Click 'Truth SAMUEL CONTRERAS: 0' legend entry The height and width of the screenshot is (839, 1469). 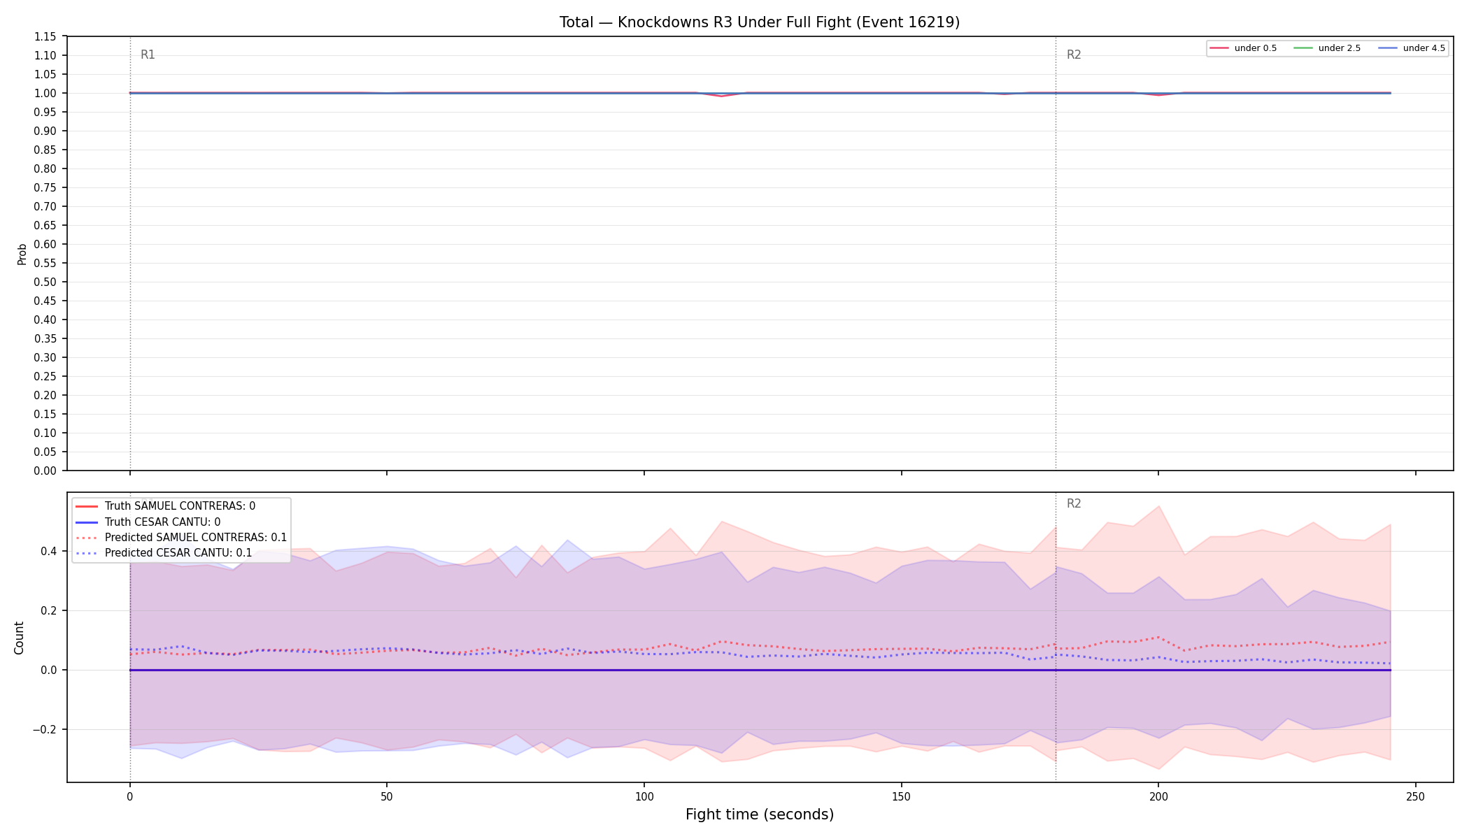tap(165, 506)
